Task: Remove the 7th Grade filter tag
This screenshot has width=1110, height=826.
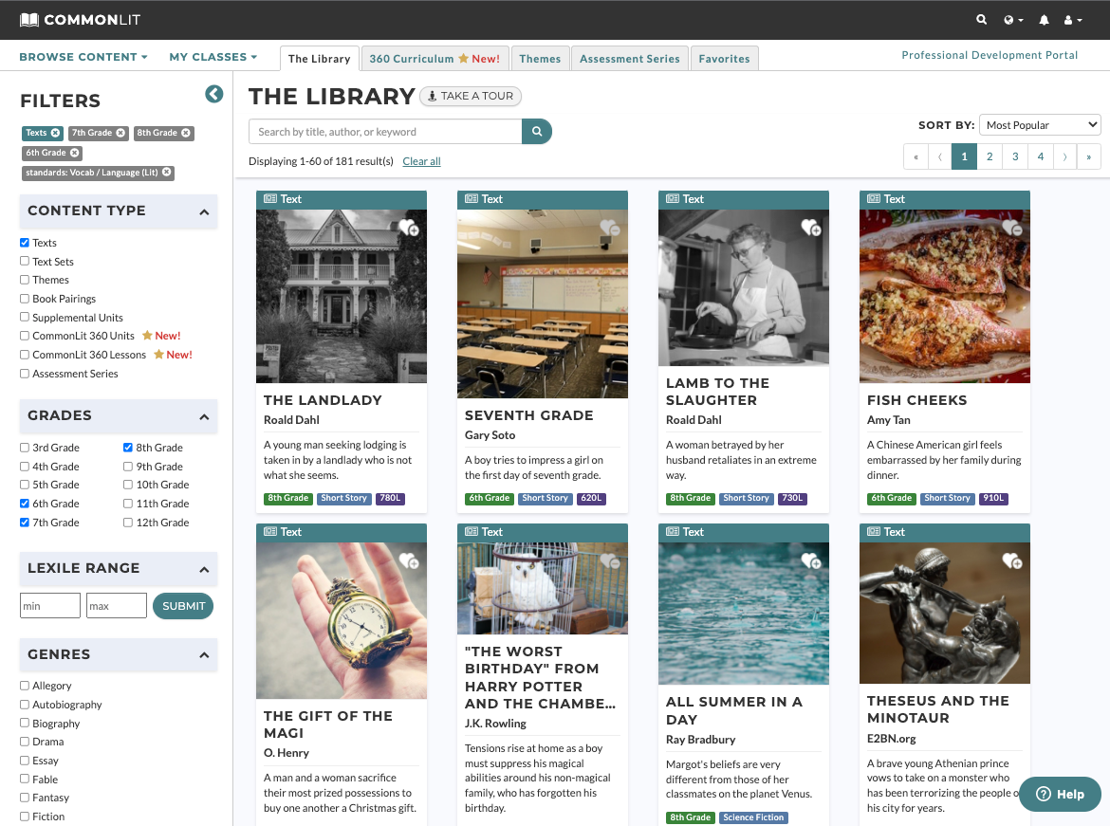Action: (120, 133)
